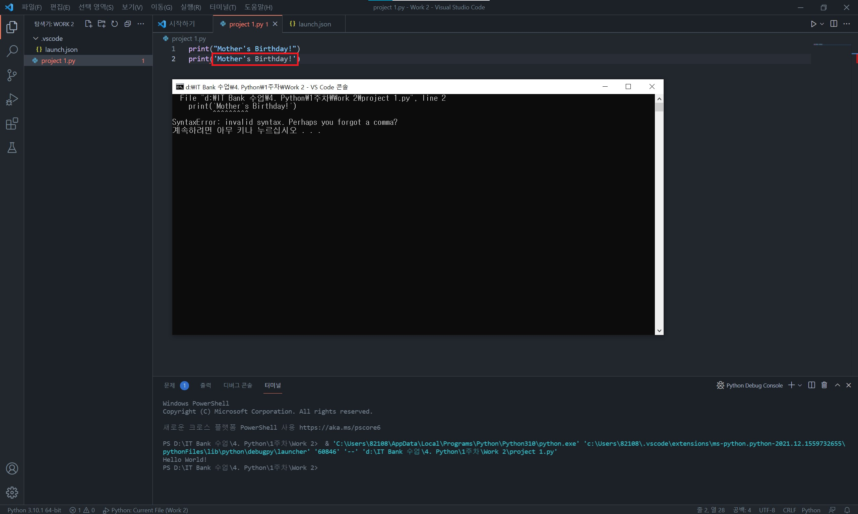Image resolution: width=858 pixels, height=514 pixels.
Task: Switch to the 문제 problems panel tab
Action: click(169, 385)
